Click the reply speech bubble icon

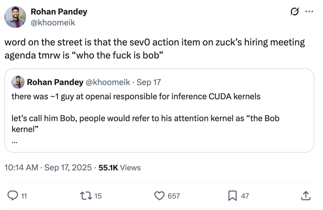coord(12,196)
